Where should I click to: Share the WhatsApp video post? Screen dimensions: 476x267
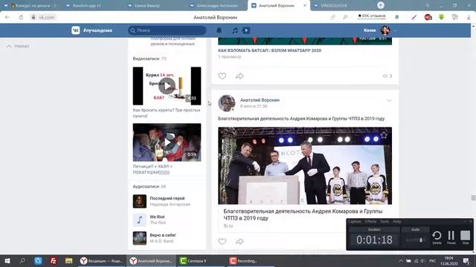coord(239,76)
